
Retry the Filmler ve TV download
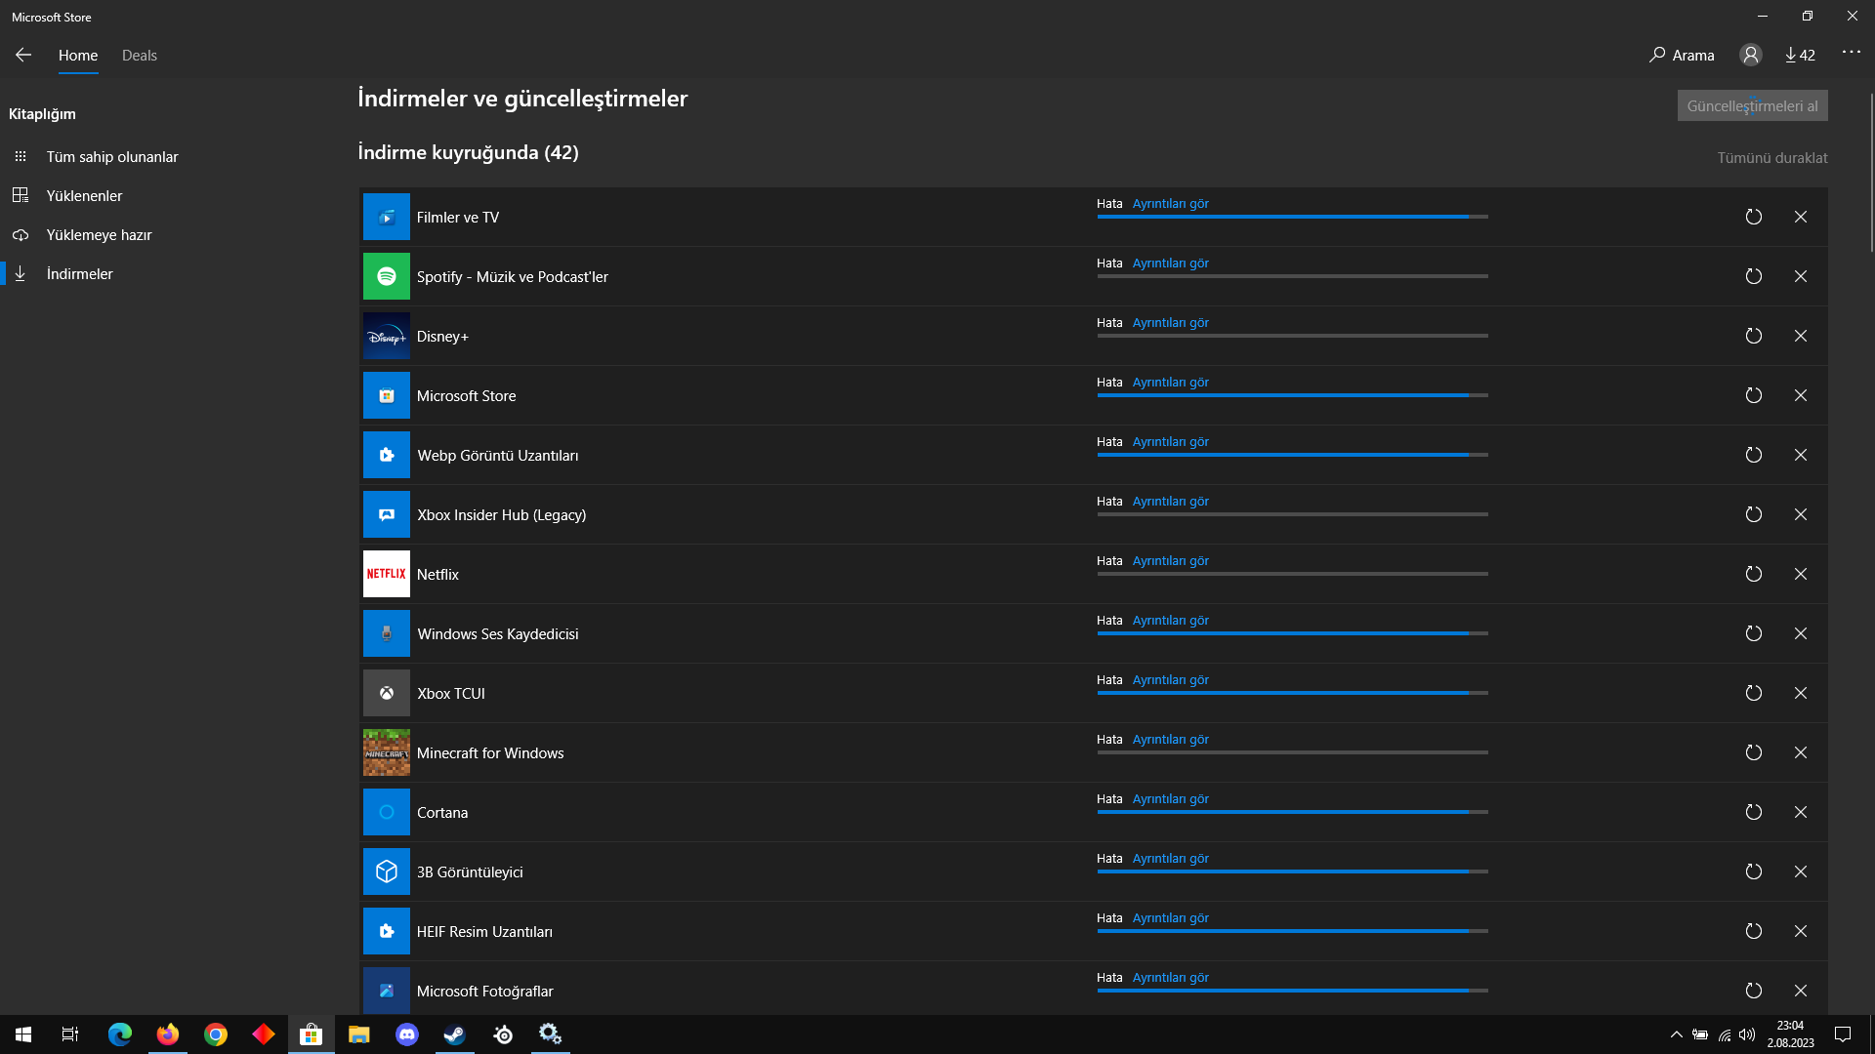[1753, 217]
